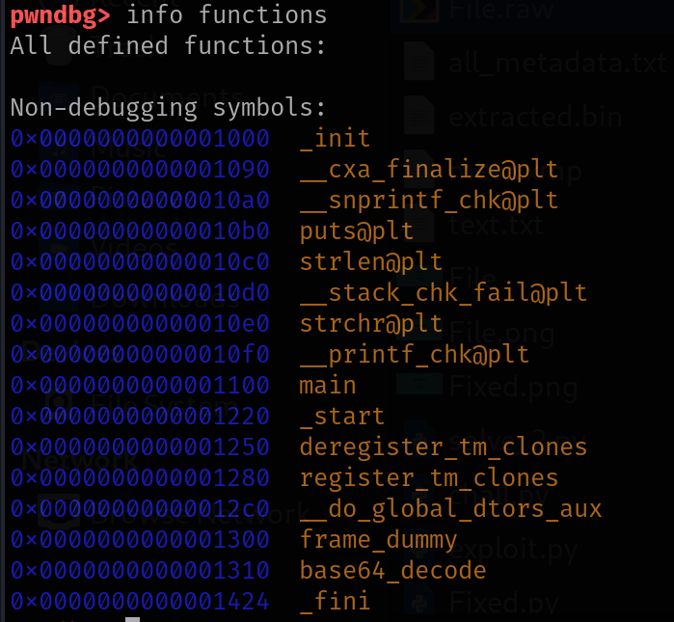Select the 'info functions' command text
Image resolution: width=674 pixels, height=622 pixels.
pyautogui.click(x=227, y=14)
